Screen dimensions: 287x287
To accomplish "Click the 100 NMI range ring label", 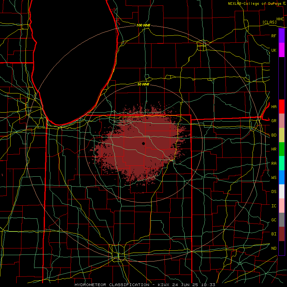I will pyautogui.click(x=143, y=25).
